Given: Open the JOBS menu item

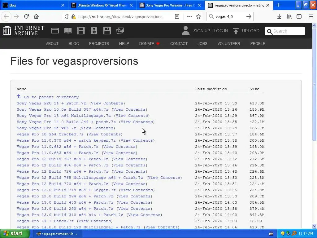Looking at the screenshot, I should click(x=202, y=43).
